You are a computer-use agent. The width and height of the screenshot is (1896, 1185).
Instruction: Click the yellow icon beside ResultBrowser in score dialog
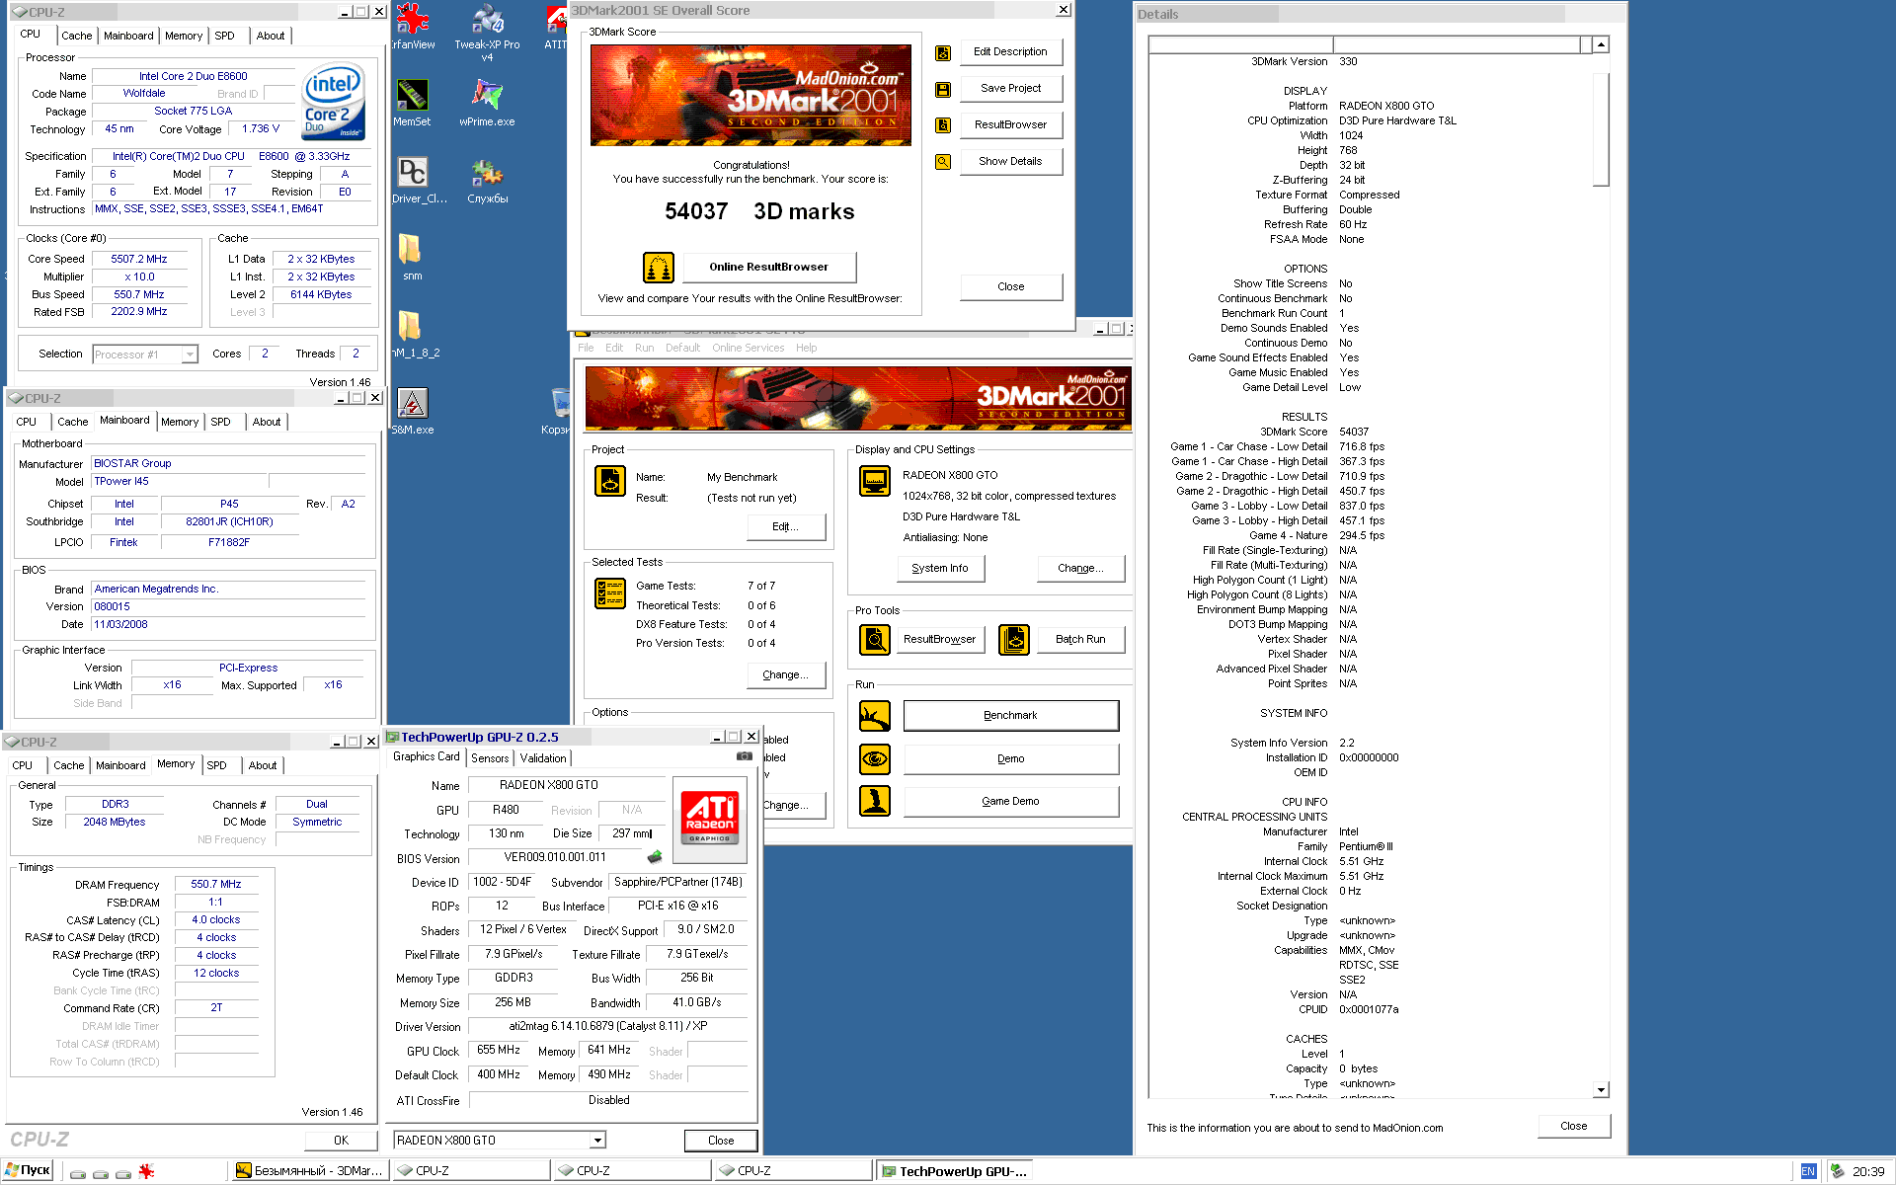coord(943,125)
